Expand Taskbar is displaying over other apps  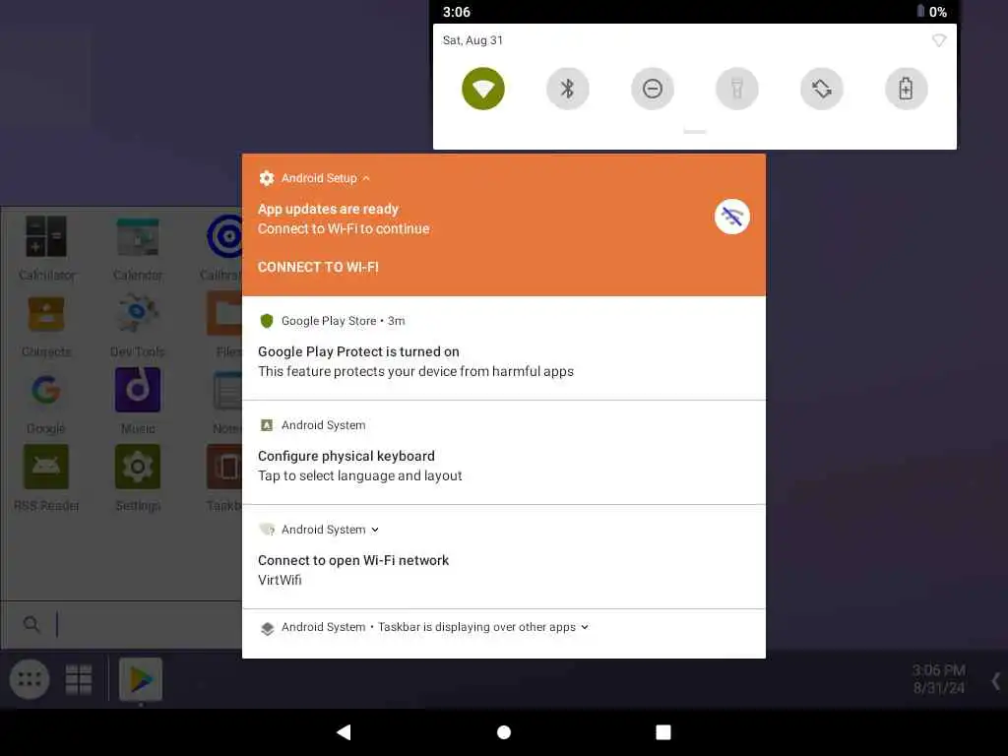585,627
